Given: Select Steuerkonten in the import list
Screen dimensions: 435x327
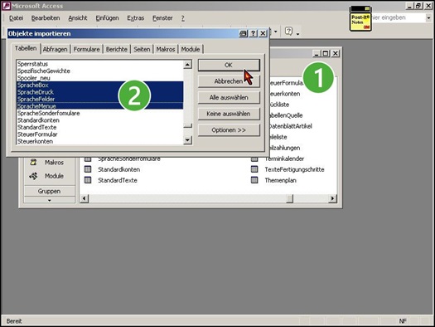Looking at the screenshot, I should coord(100,141).
